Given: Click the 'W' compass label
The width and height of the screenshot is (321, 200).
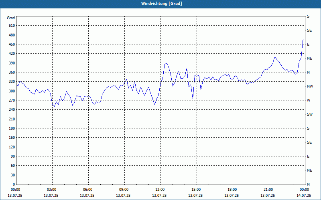Looking at the screenshot, I should [309, 100].
